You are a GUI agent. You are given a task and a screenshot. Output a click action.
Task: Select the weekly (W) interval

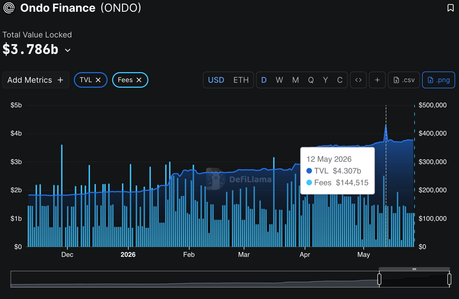pyautogui.click(x=279, y=80)
